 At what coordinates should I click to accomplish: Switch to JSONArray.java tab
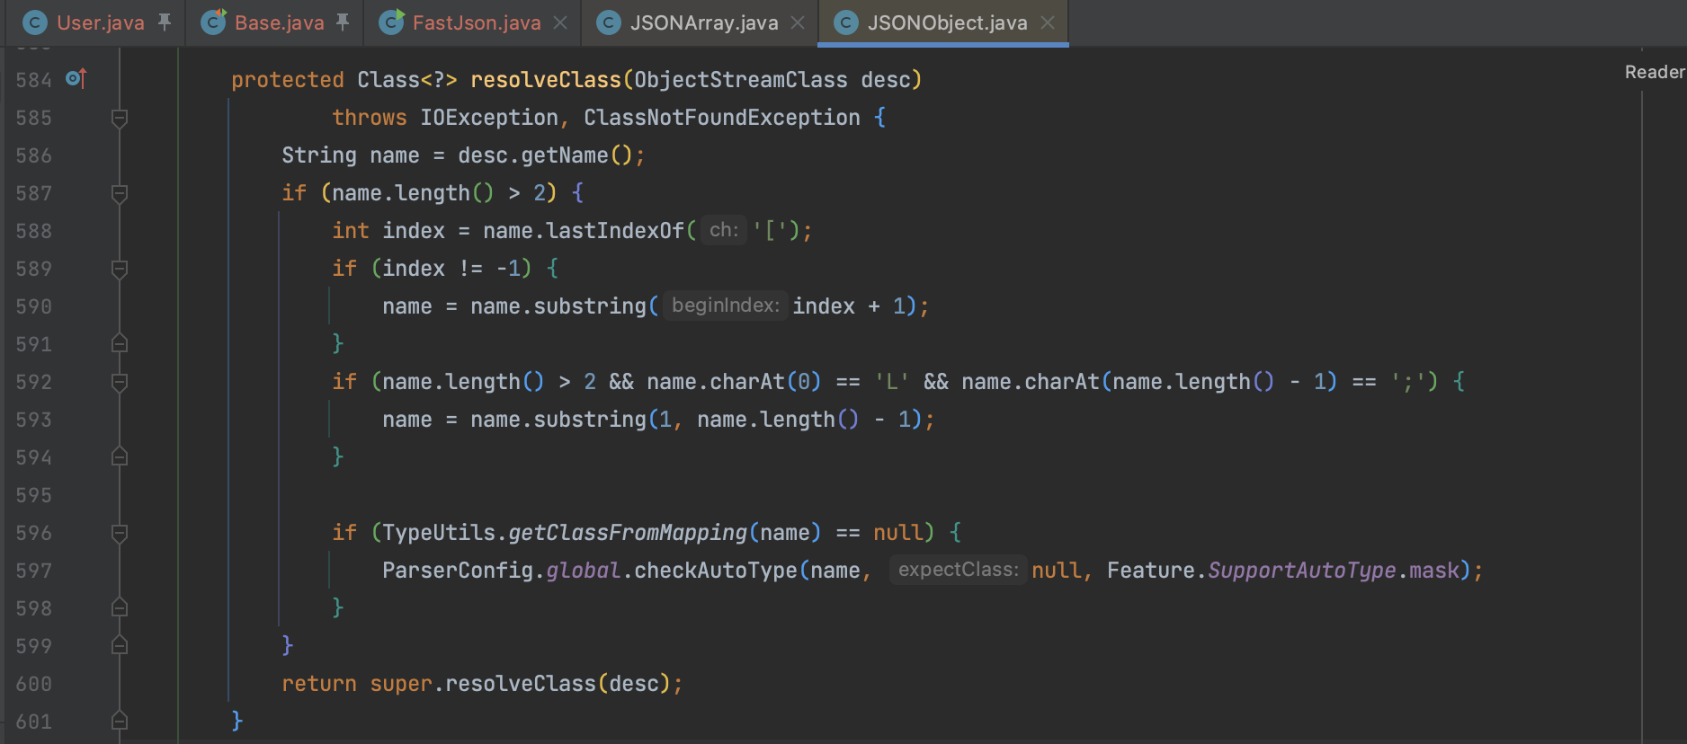click(x=704, y=22)
